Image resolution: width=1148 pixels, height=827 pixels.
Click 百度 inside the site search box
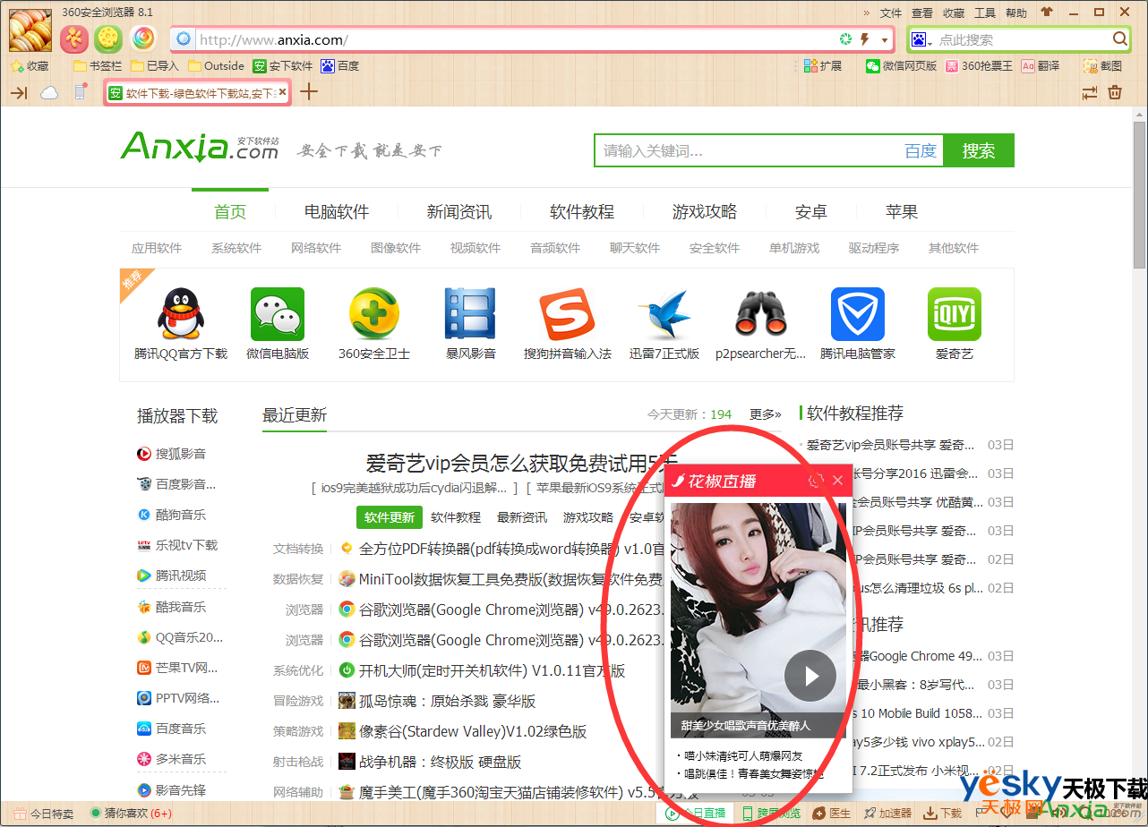pyautogui.click(x=921, y=151)
